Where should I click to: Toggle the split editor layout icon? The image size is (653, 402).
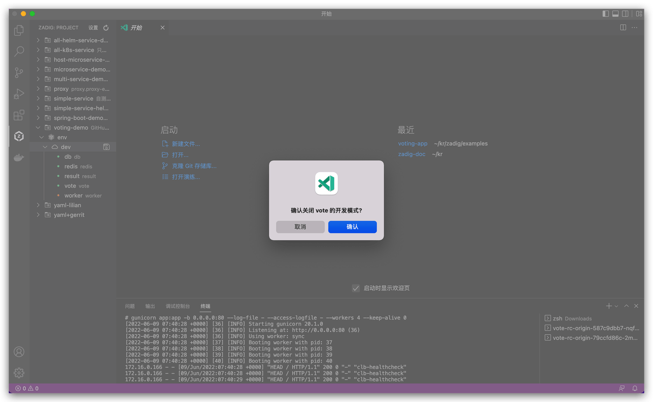click(623, 27)
